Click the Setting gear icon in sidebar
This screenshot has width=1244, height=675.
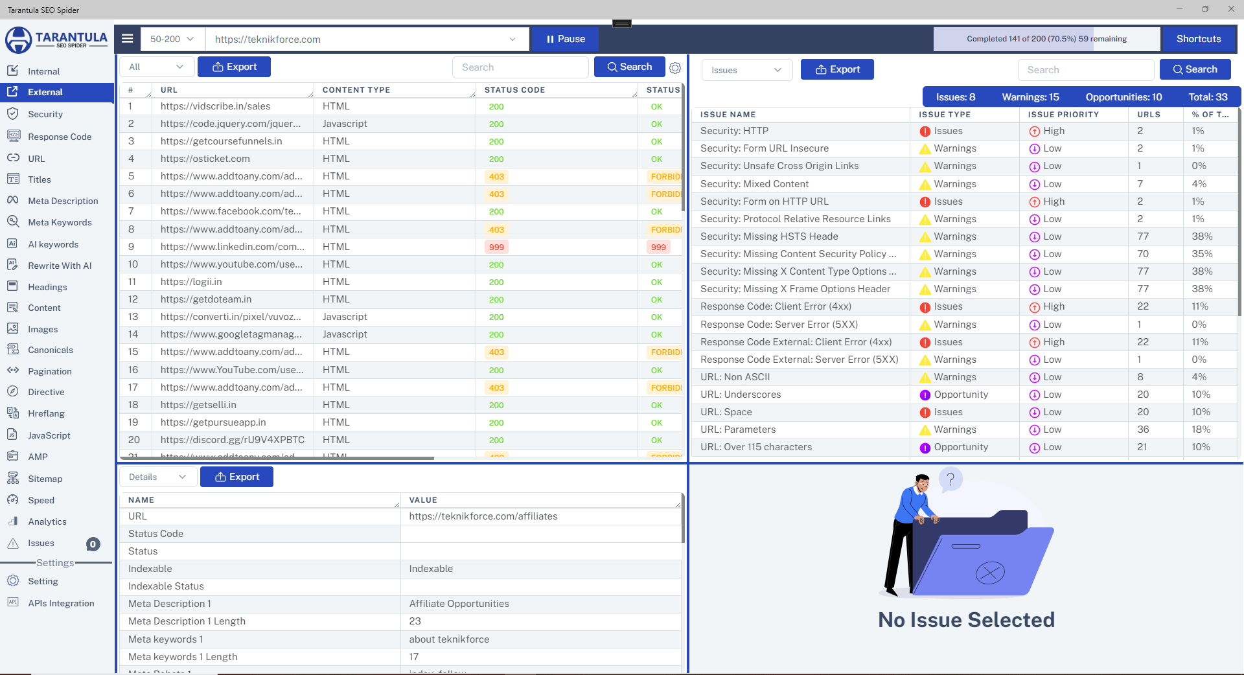(x=13, y=580)
